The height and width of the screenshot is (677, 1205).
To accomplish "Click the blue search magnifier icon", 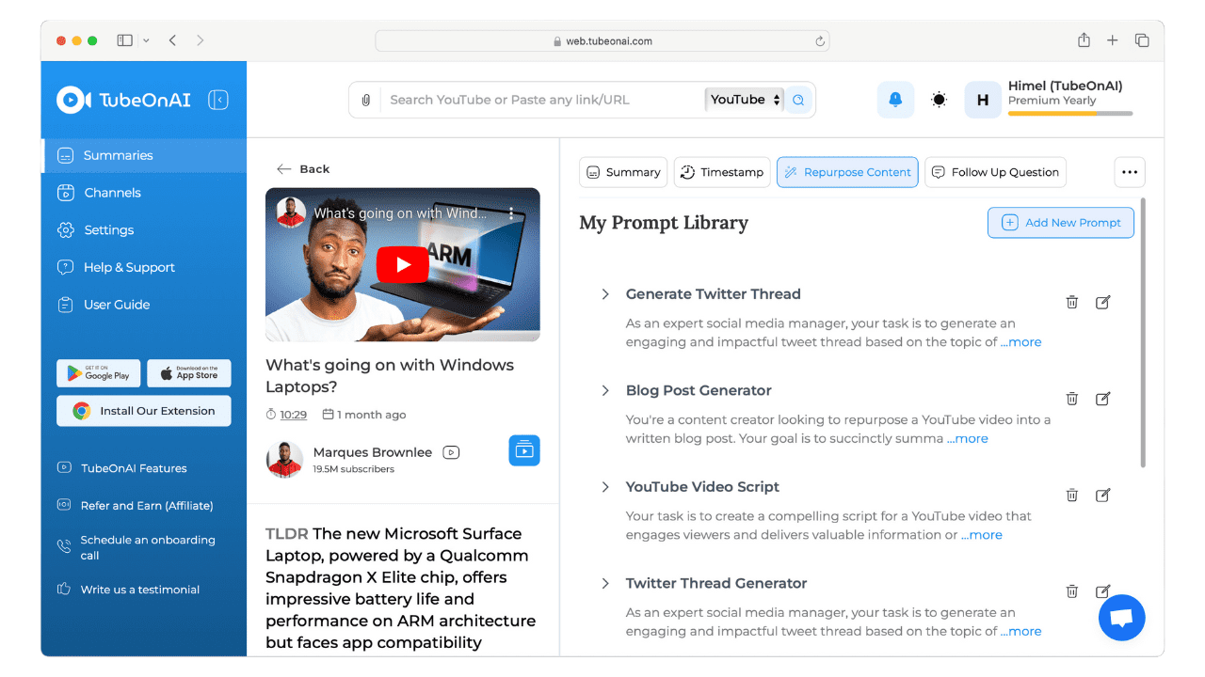I will [798, 100].
